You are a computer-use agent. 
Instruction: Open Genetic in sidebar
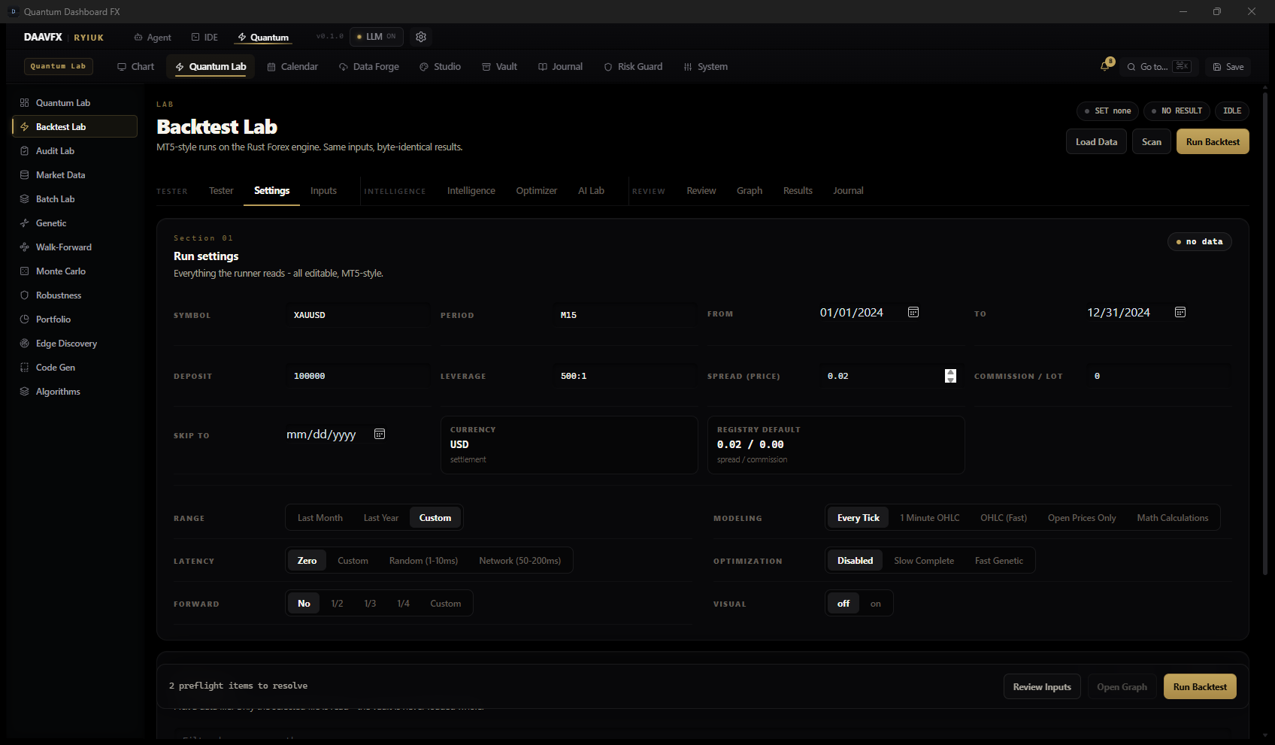(75, 223)
